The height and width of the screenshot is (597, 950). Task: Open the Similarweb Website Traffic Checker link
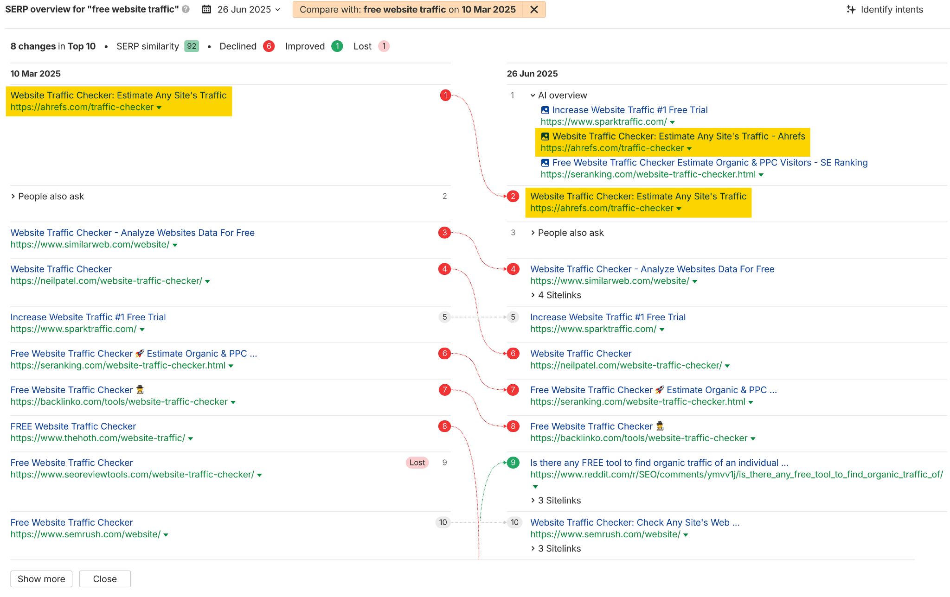point(652,269)
